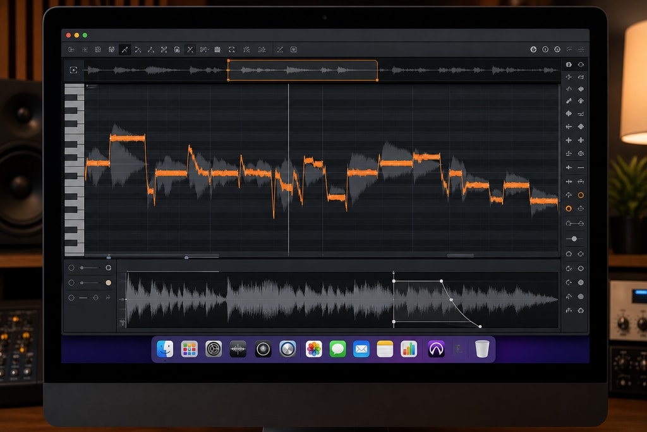Click the mini slider beside the cream-colored dot
Image resolution: width=647 pixels, height=432 pixels.
point(90,283)
